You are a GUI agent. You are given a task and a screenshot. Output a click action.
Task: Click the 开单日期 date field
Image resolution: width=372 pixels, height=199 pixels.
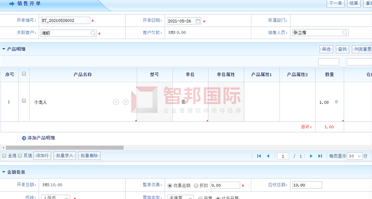[x=184, y=21]
